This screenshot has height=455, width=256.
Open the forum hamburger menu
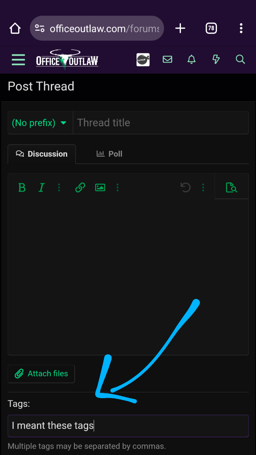[18, 60]
